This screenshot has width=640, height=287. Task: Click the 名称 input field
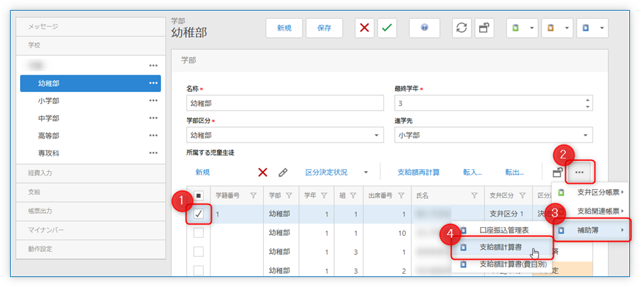click(285, 103)
